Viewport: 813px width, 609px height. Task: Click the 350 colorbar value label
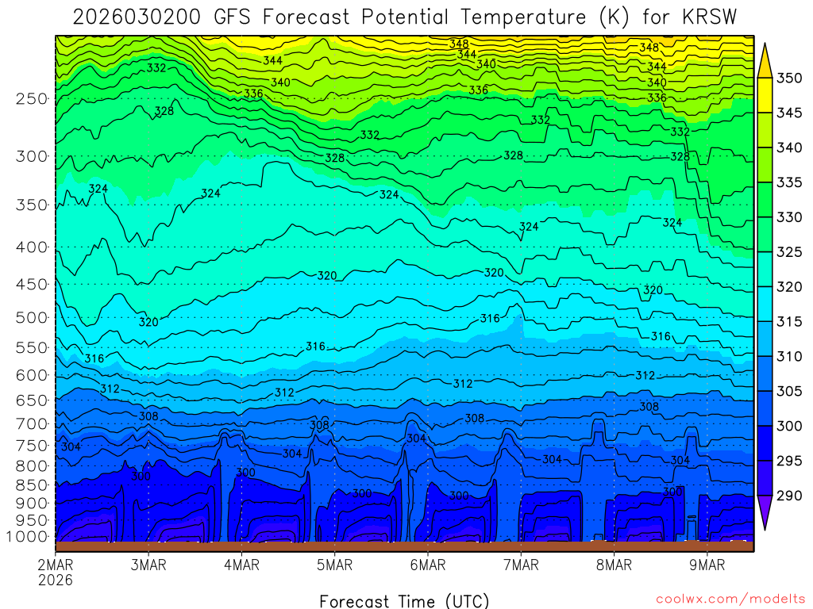788,79
